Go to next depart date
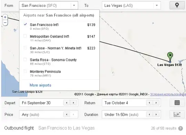 click(x=73, y=103)
